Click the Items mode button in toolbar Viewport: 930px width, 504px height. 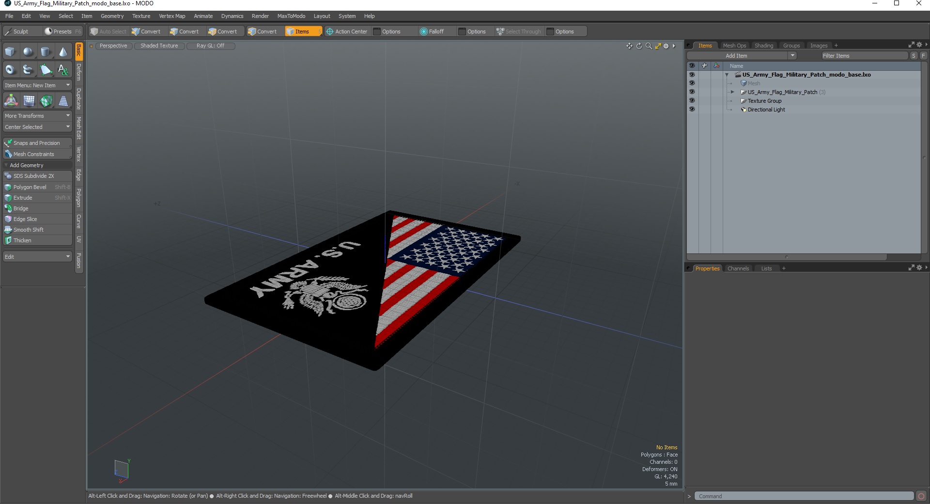(303, 31)
